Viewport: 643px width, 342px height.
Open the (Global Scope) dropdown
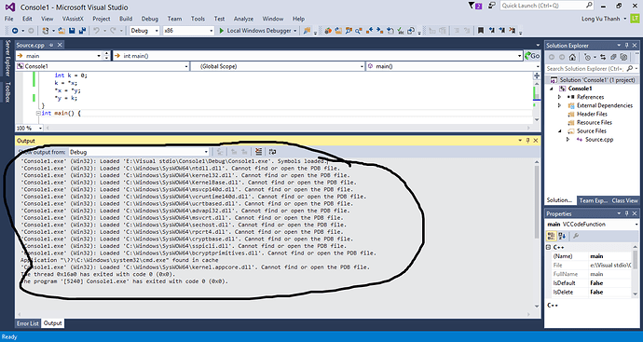(278, 66)
